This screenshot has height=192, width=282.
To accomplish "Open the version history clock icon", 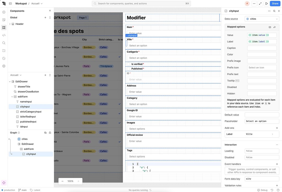I will tap(4, 58).
